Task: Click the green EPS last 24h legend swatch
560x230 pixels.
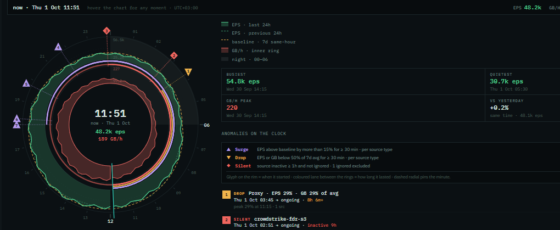Action: 225,25
